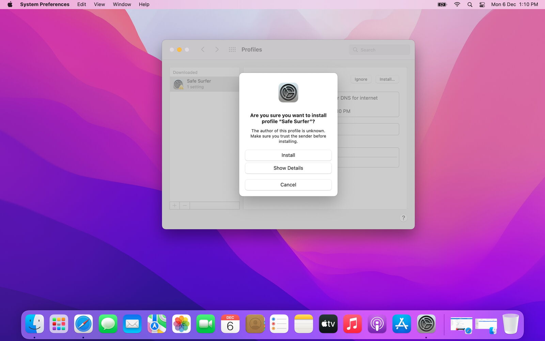The height and width of the screenshot is (341, 545).
Task: Open Messages from the Dock
Action: point(108,324)
